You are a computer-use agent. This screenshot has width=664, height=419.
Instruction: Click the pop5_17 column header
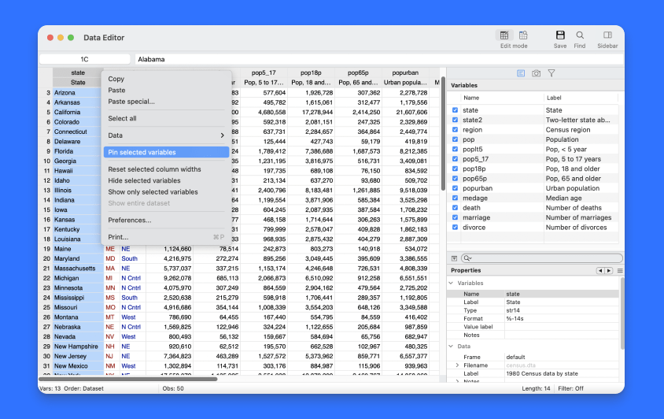click(264, 72)
